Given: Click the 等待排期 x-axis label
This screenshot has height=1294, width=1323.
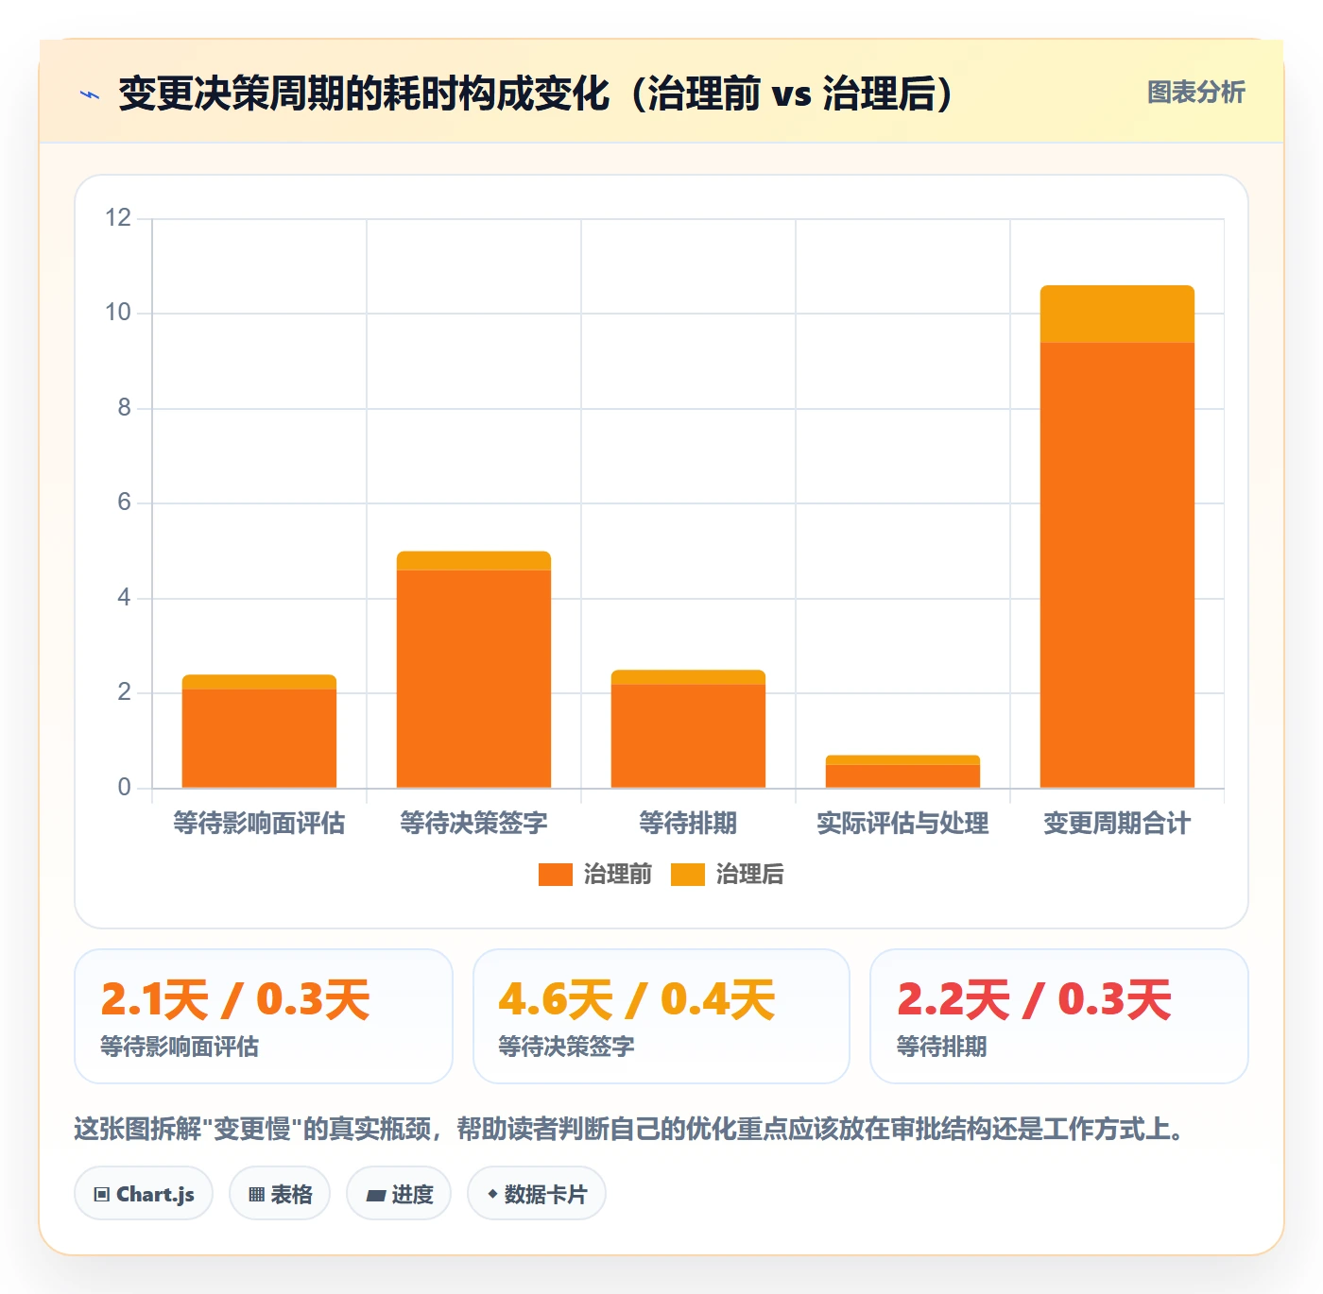Looking at the screenshot, I should click(688, 824).
